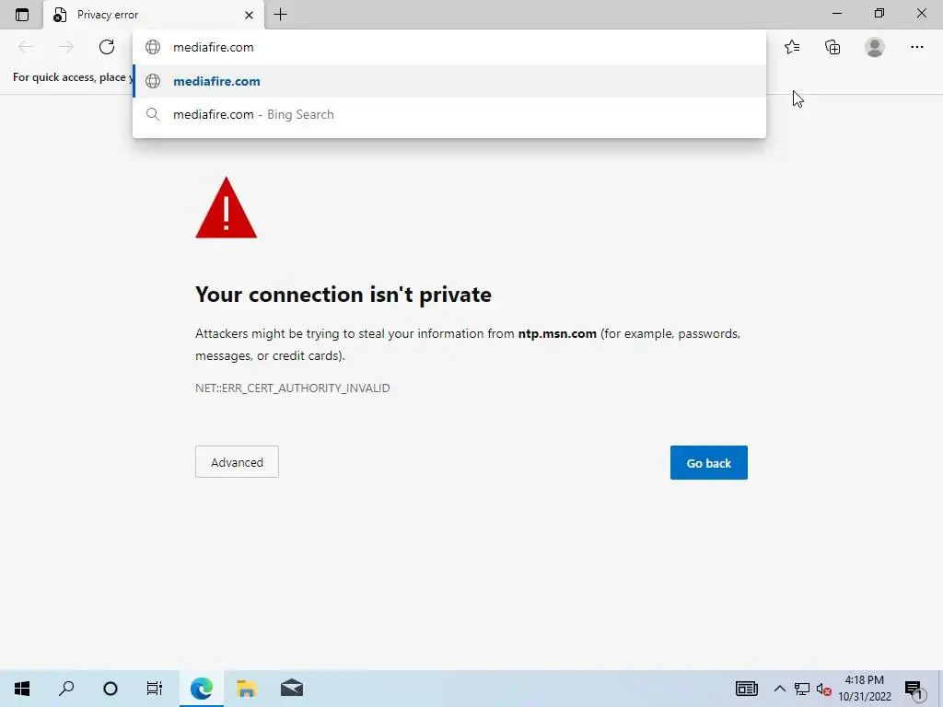Click the muted volume tray icon
The width and height of the screenshot is (943, 707).
pos(824,690)
